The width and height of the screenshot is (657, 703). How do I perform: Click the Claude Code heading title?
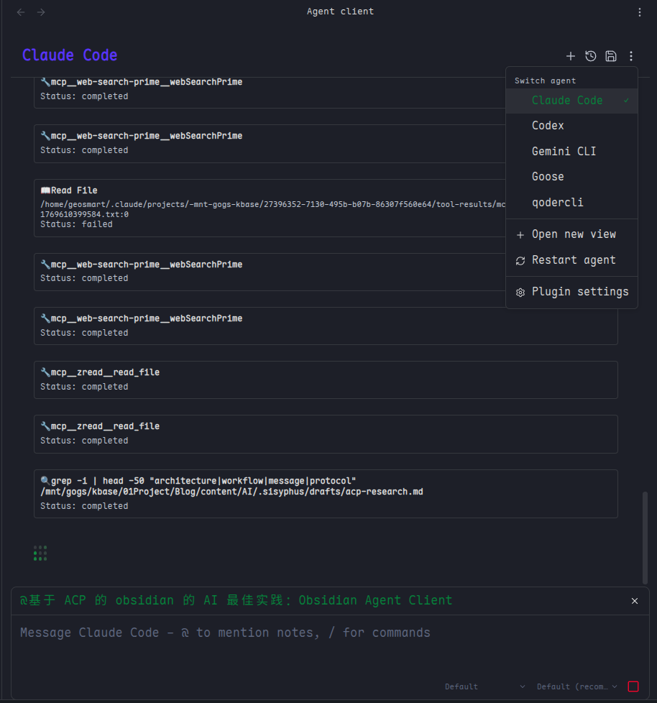pos(70,55)
